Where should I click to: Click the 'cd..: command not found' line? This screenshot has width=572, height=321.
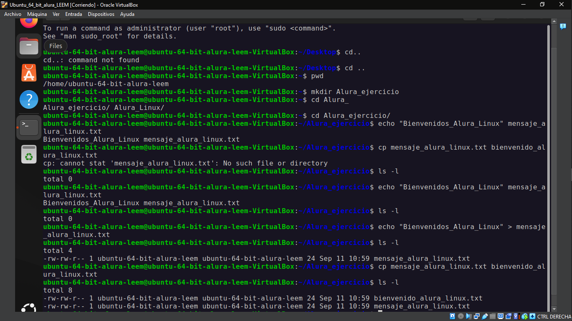(x=91, y=60)
